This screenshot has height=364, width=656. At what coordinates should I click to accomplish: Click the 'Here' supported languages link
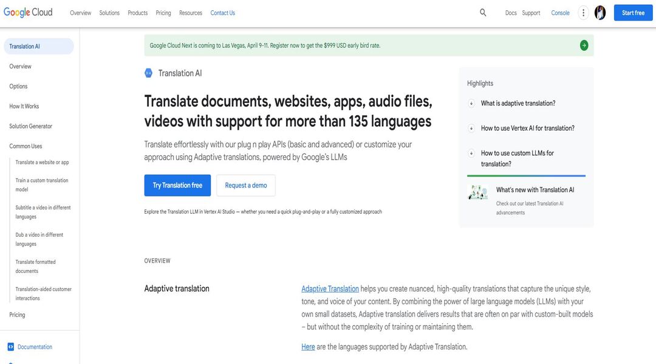point(308,346)
